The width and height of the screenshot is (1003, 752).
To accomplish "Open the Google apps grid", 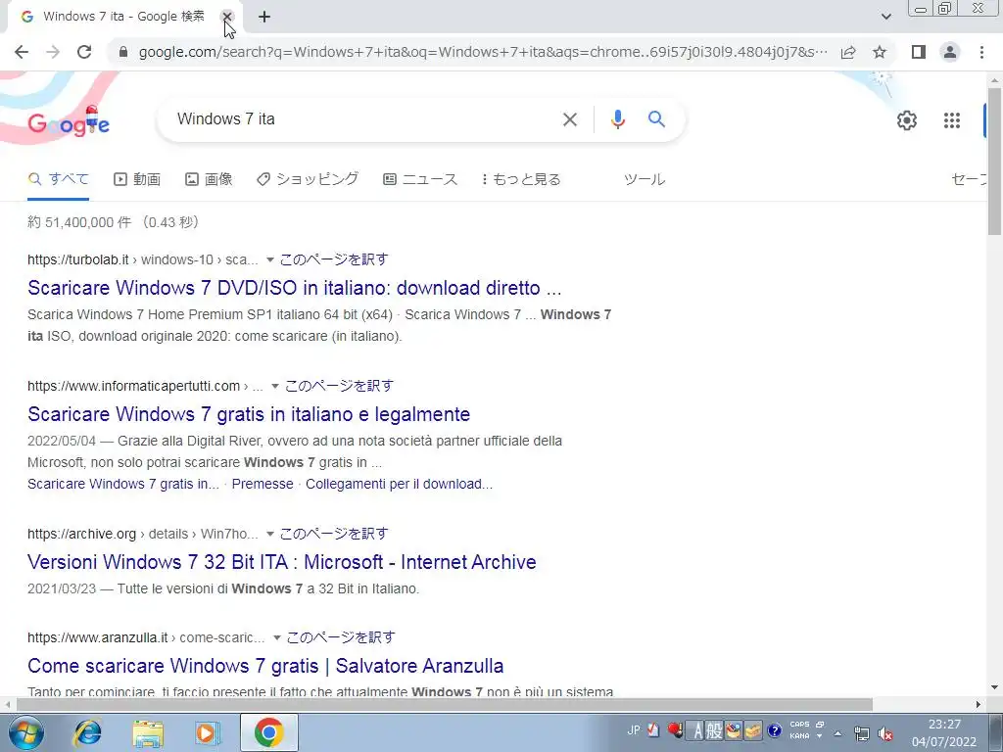I will [x=952, y=120].
